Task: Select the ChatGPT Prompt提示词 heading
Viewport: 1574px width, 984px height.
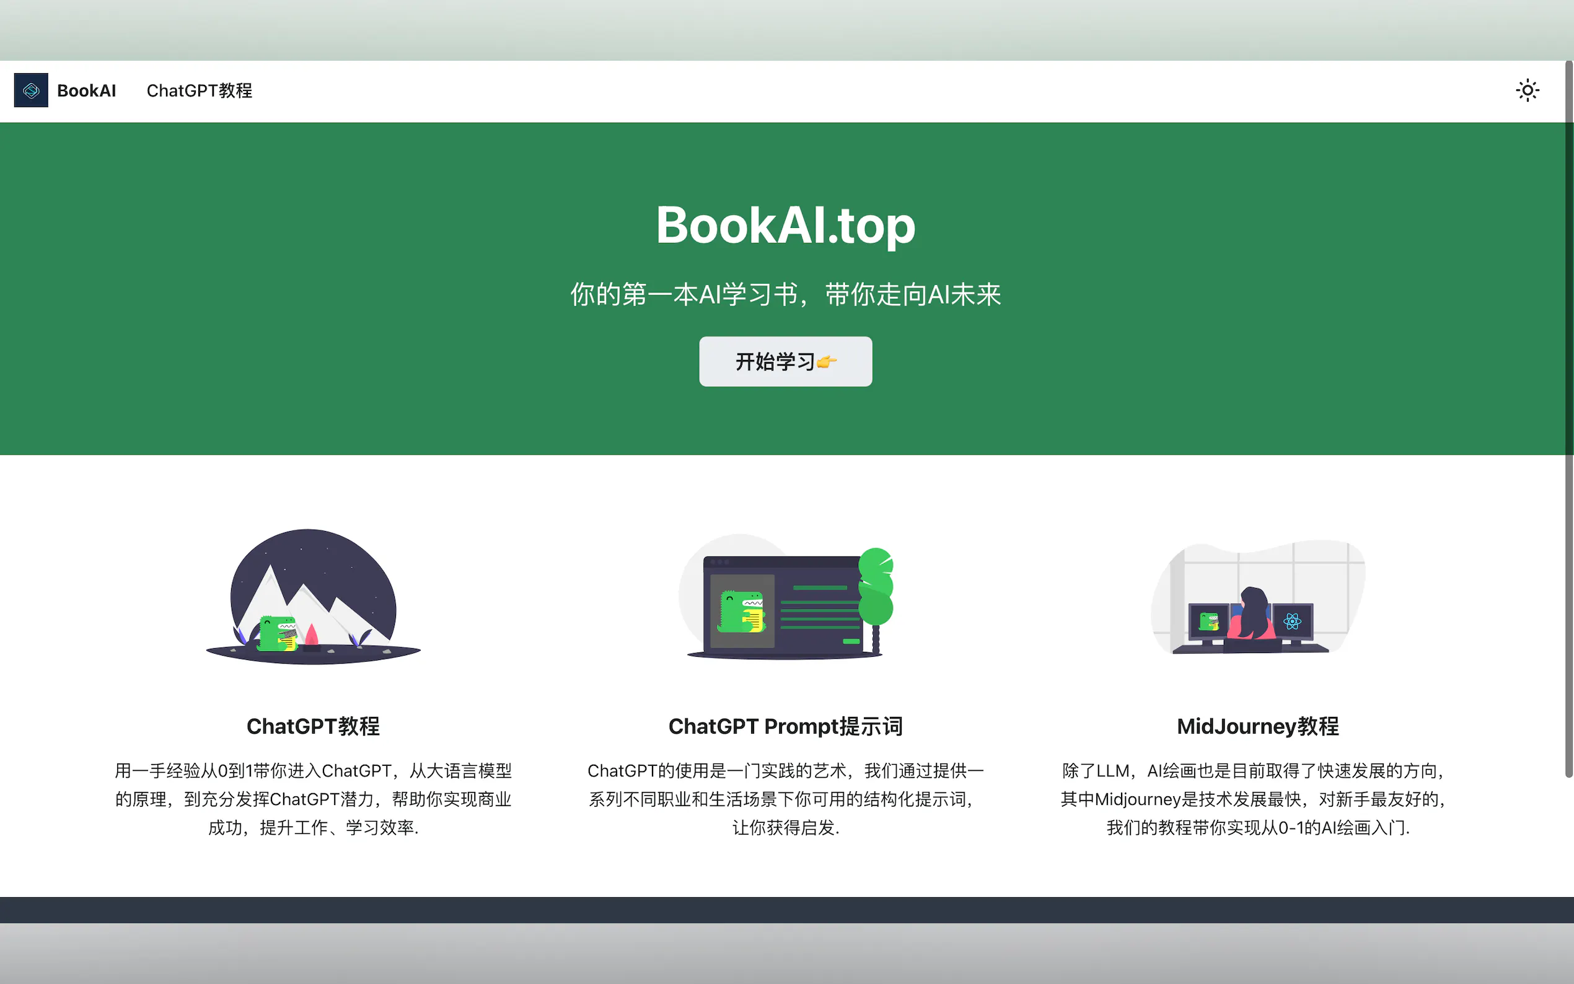Action: 785,726
